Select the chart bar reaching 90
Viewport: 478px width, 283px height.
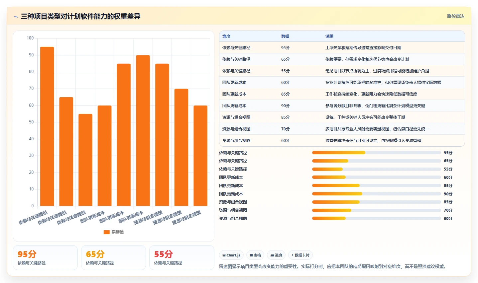(x=143, y=131)
